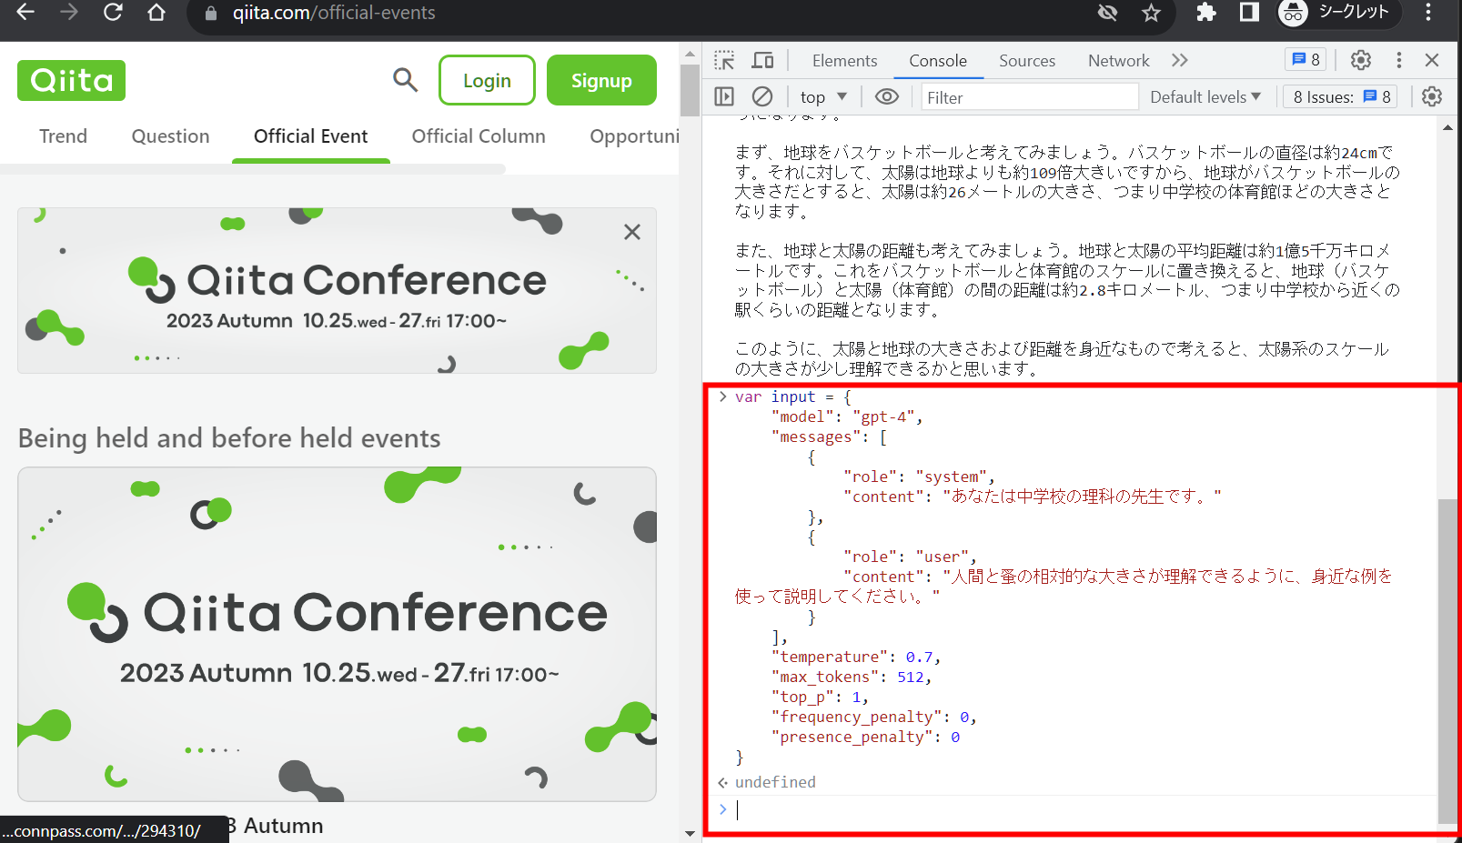The height and width of the screenshot is (843, 1462).
Task: Dismiss the Qiita Conference banner
Action: 632,232
